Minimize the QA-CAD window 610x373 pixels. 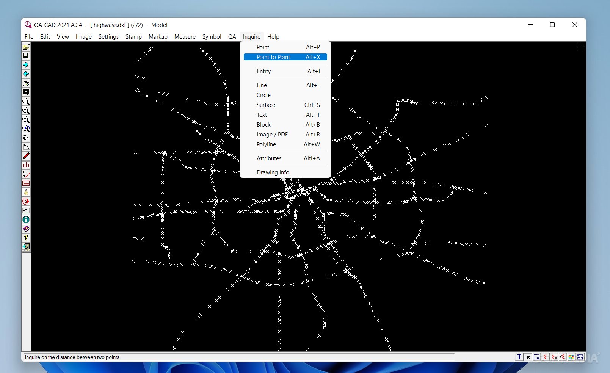click(530, 25)
